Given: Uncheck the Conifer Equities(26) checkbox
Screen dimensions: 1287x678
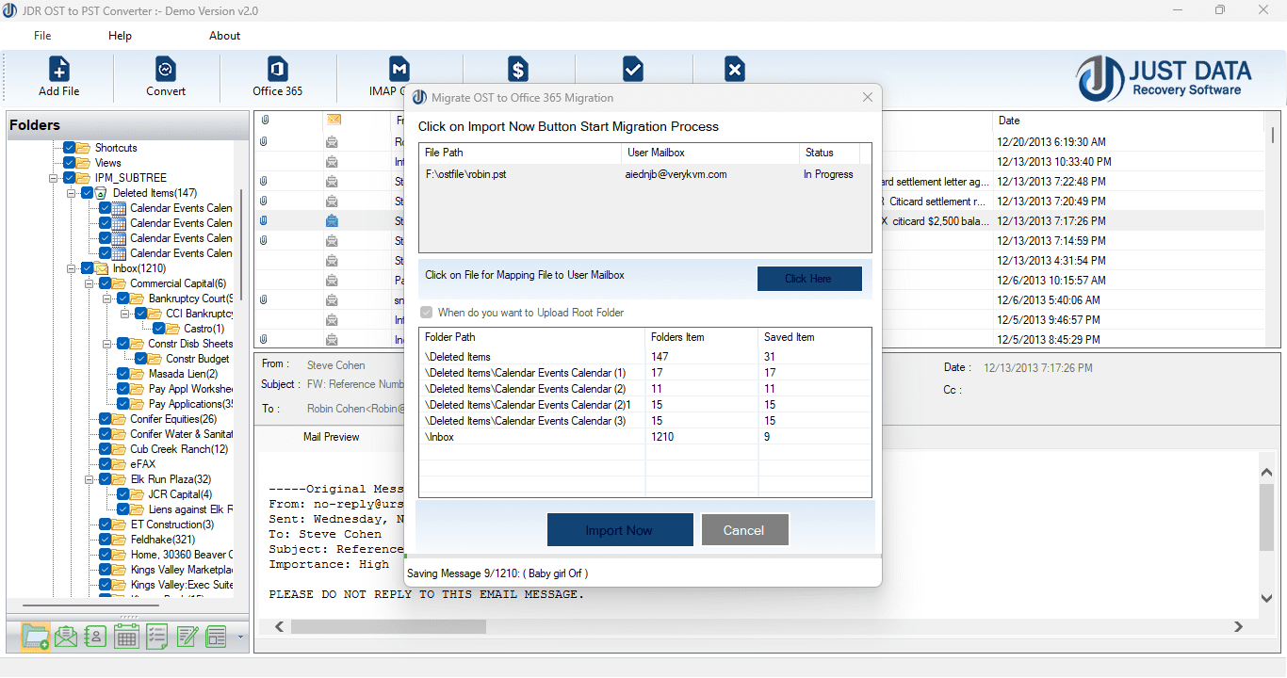Looking at the screenshot, I should (x=105, y=419).
